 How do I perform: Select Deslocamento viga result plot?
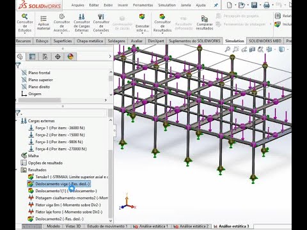59,184
